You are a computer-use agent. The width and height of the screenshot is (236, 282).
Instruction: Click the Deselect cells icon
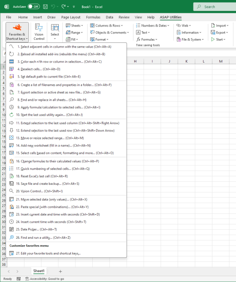tap(11, 69)
